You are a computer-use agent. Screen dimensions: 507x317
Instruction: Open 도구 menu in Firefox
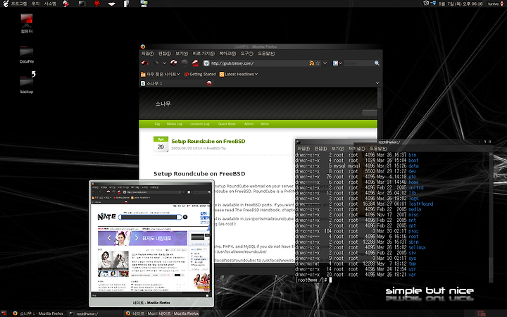[246, 54]
